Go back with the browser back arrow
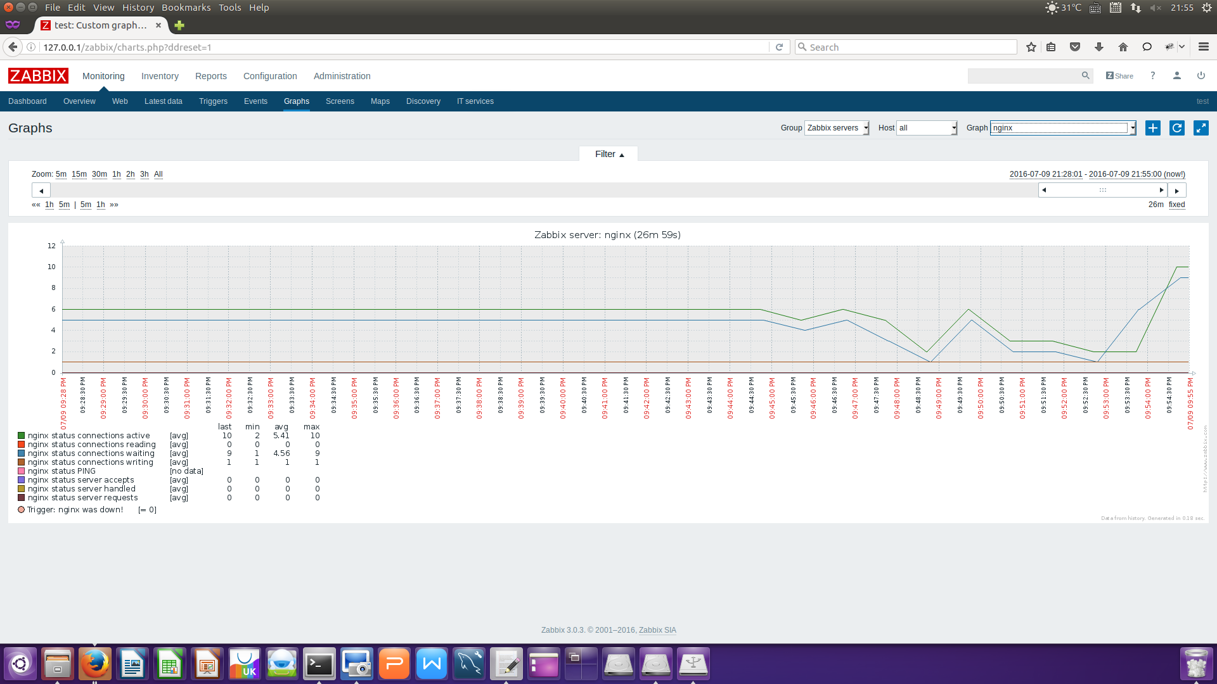This screenshot has height=684, width=1217. point(13,47)
